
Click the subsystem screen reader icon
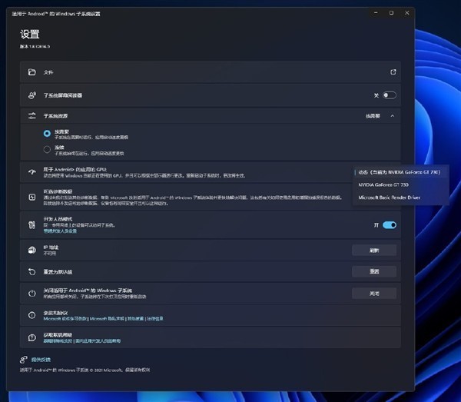pos(32,95)
